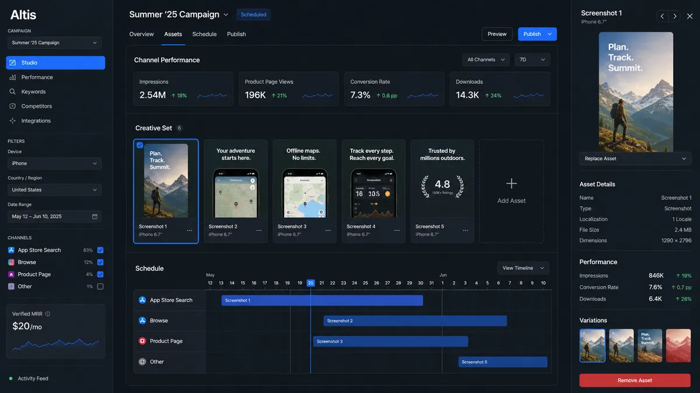700x393 pixels.
Task: Click Browse schedule row icon
Action: point(142,321)
